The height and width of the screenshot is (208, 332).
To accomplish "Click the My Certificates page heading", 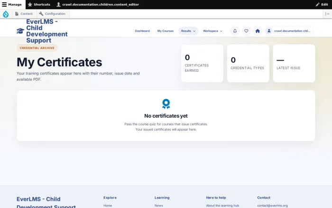I will coord(59,62).
